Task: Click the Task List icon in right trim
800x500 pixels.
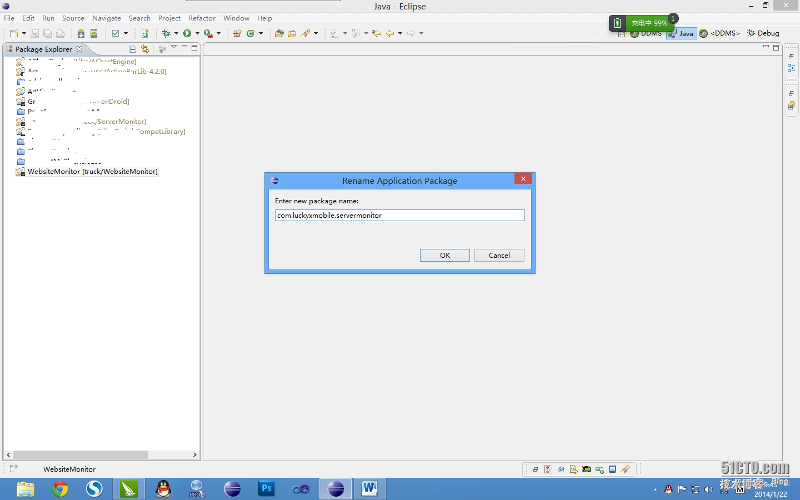Action: [x=792, y=106]
